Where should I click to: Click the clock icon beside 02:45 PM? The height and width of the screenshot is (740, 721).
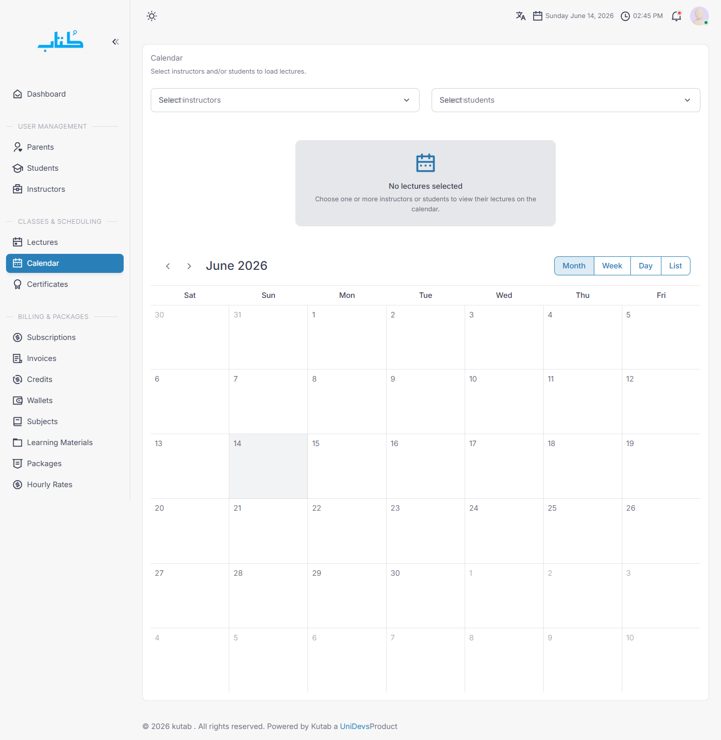[625, 16]
